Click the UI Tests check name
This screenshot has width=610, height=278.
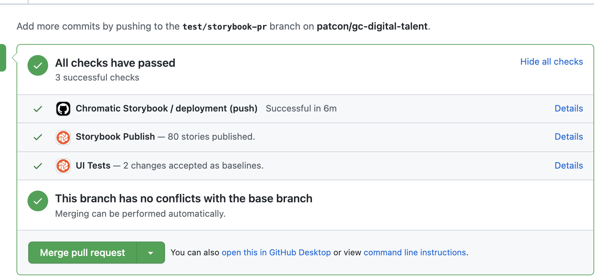coord(93,165)
